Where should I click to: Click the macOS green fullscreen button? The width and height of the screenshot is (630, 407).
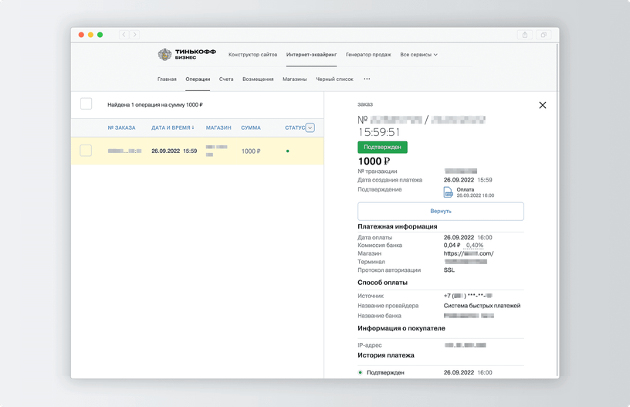[x=100, y=35]
